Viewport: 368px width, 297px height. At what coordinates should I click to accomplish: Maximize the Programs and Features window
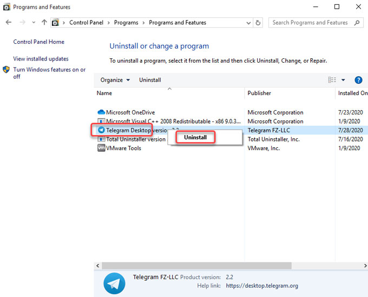pos(337,7)
